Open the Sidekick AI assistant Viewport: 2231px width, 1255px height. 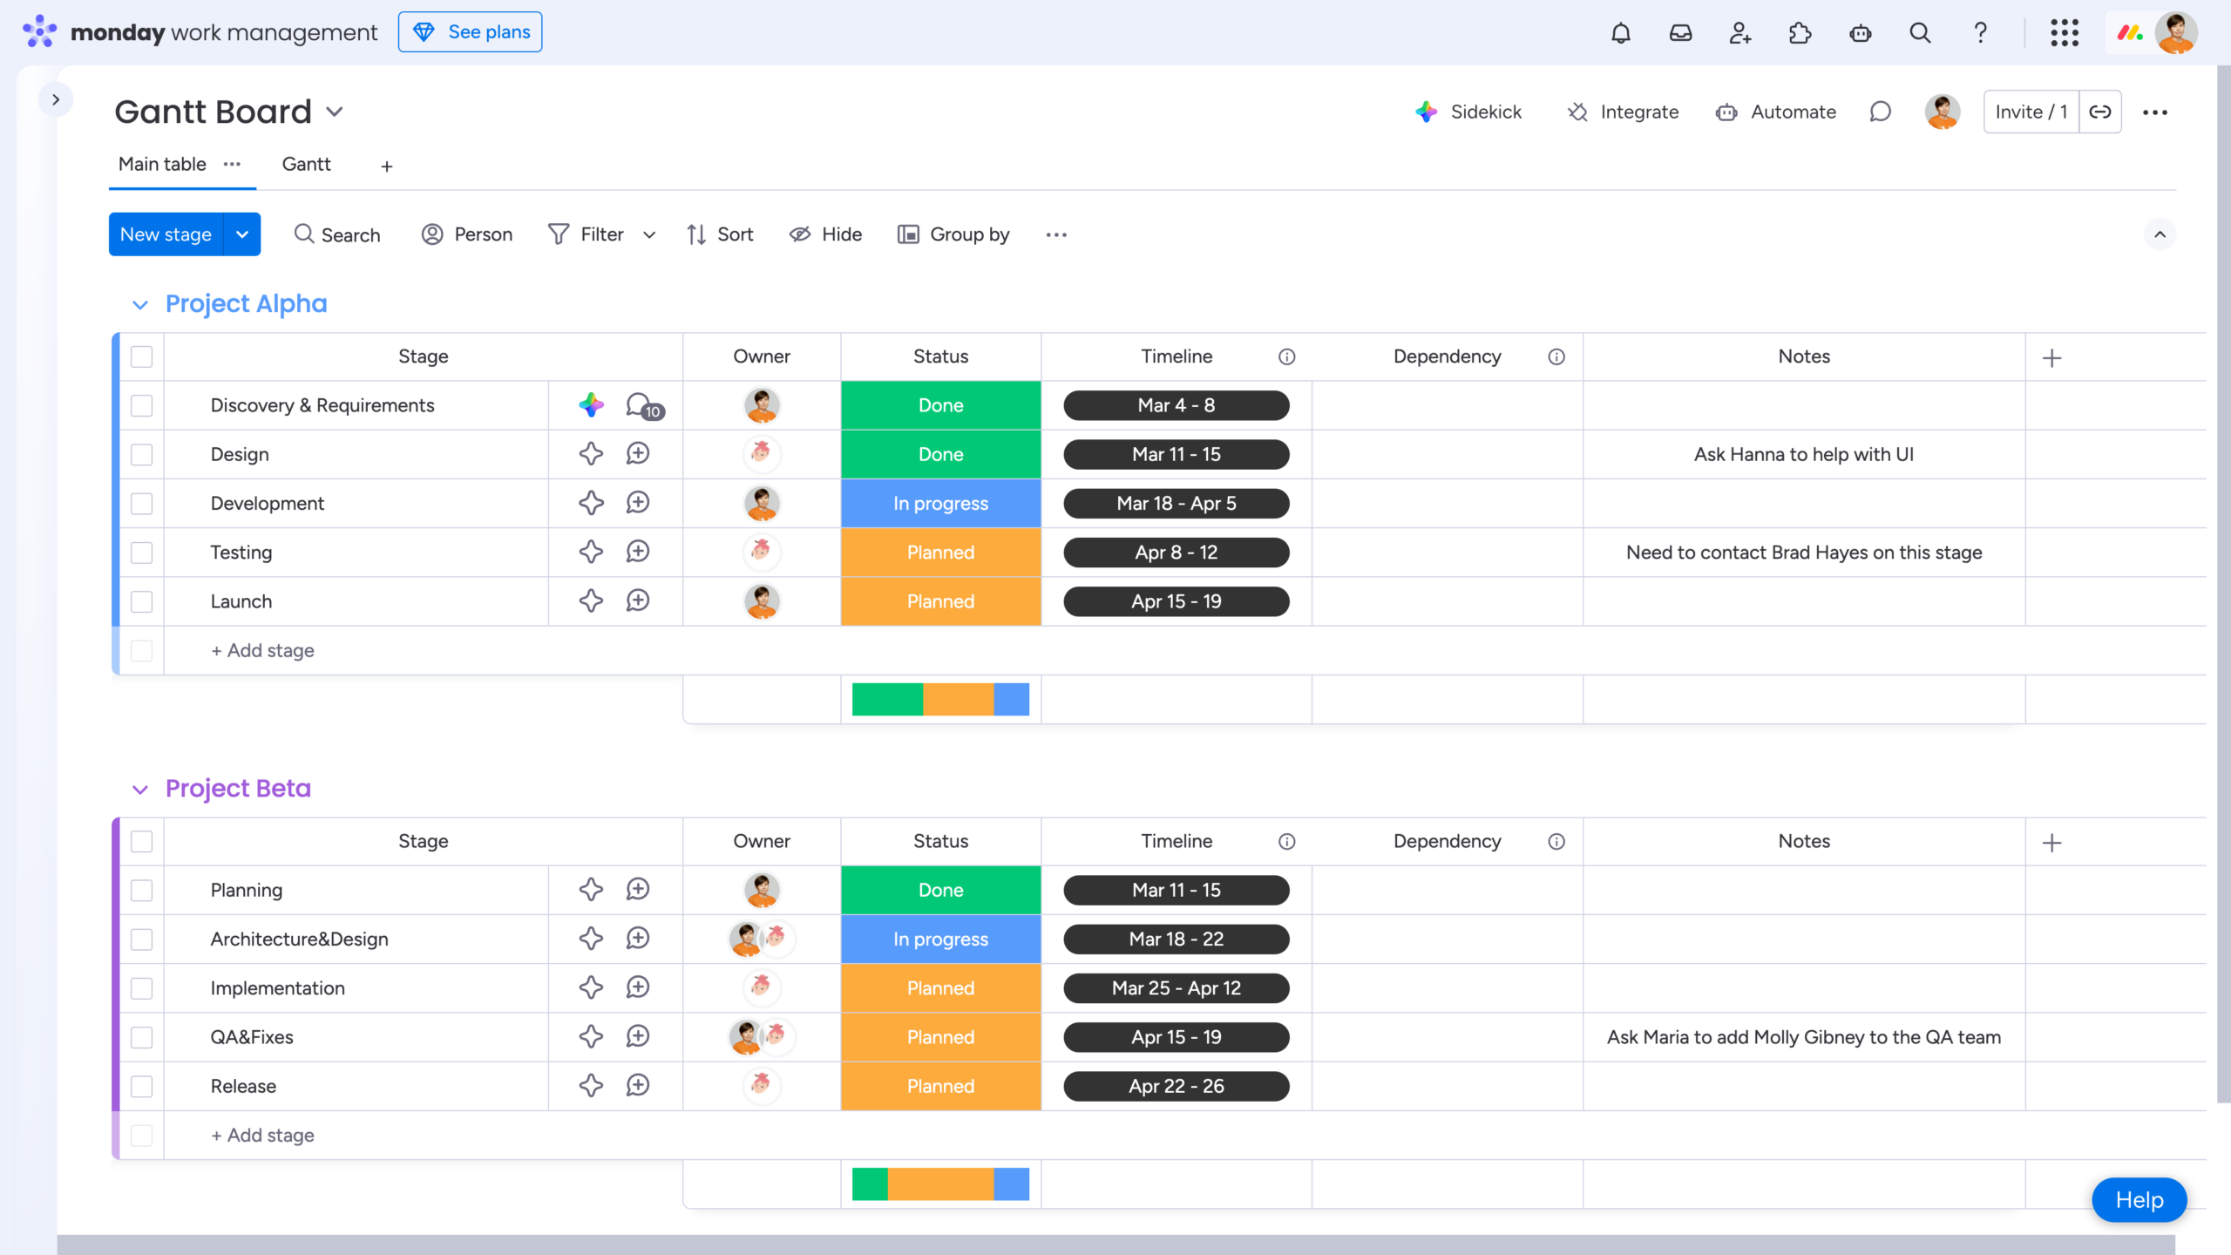click(1469, 112)
